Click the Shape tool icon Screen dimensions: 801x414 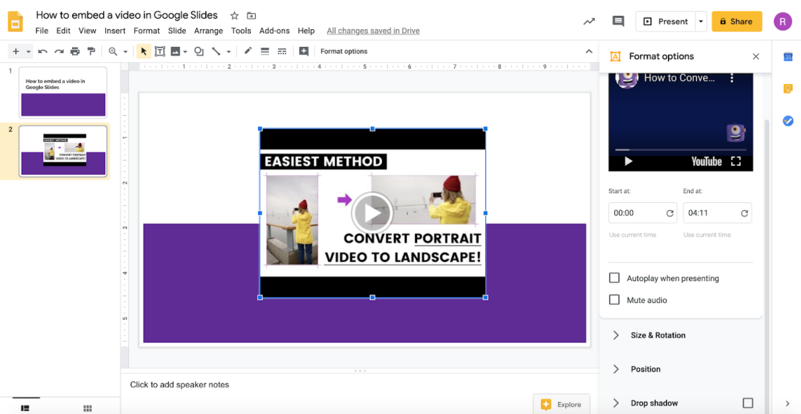coord(199,52)
